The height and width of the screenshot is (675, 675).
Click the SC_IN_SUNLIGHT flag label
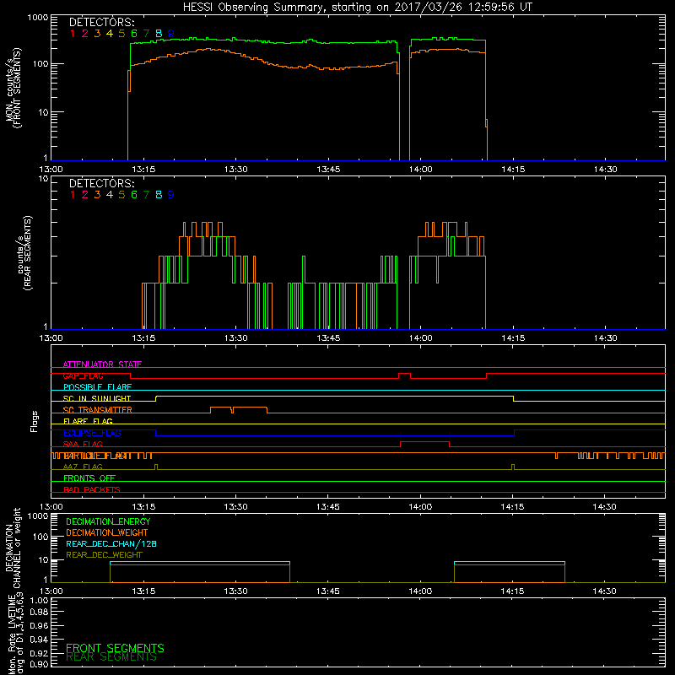pyautogui.click(x=97, y=398)
